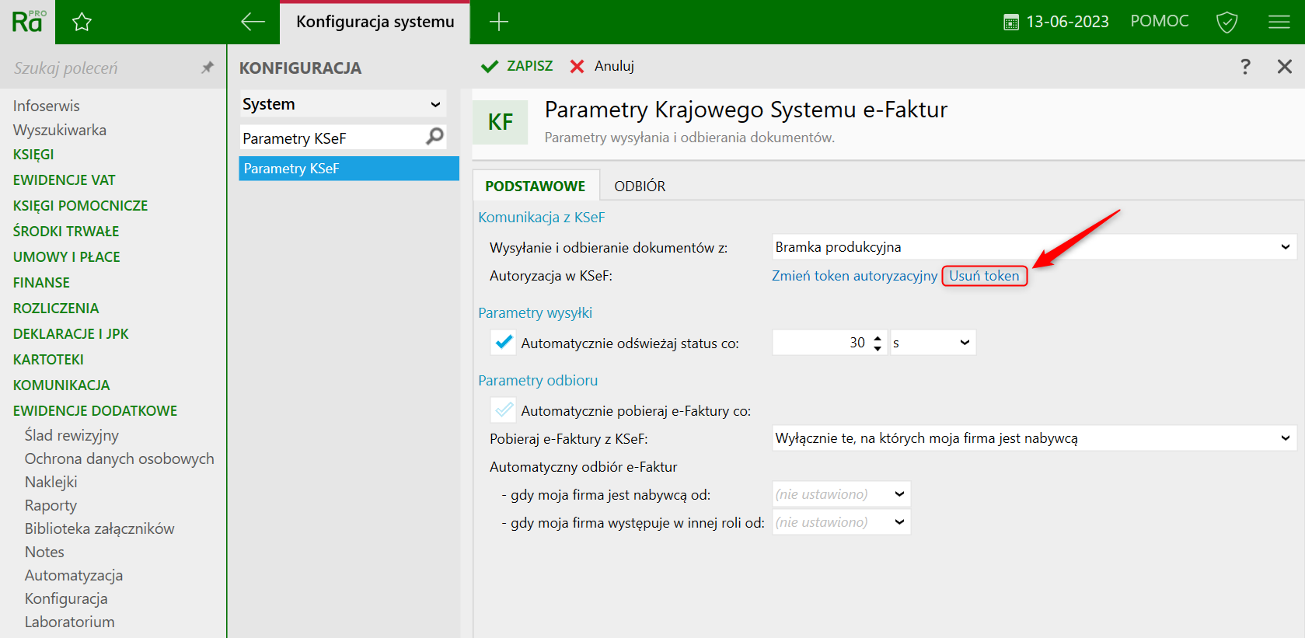Open the Bramka produkcyjna dropdown
Image resolution: width=1305 pixels, height=638 pixels.
point(1034,247)
